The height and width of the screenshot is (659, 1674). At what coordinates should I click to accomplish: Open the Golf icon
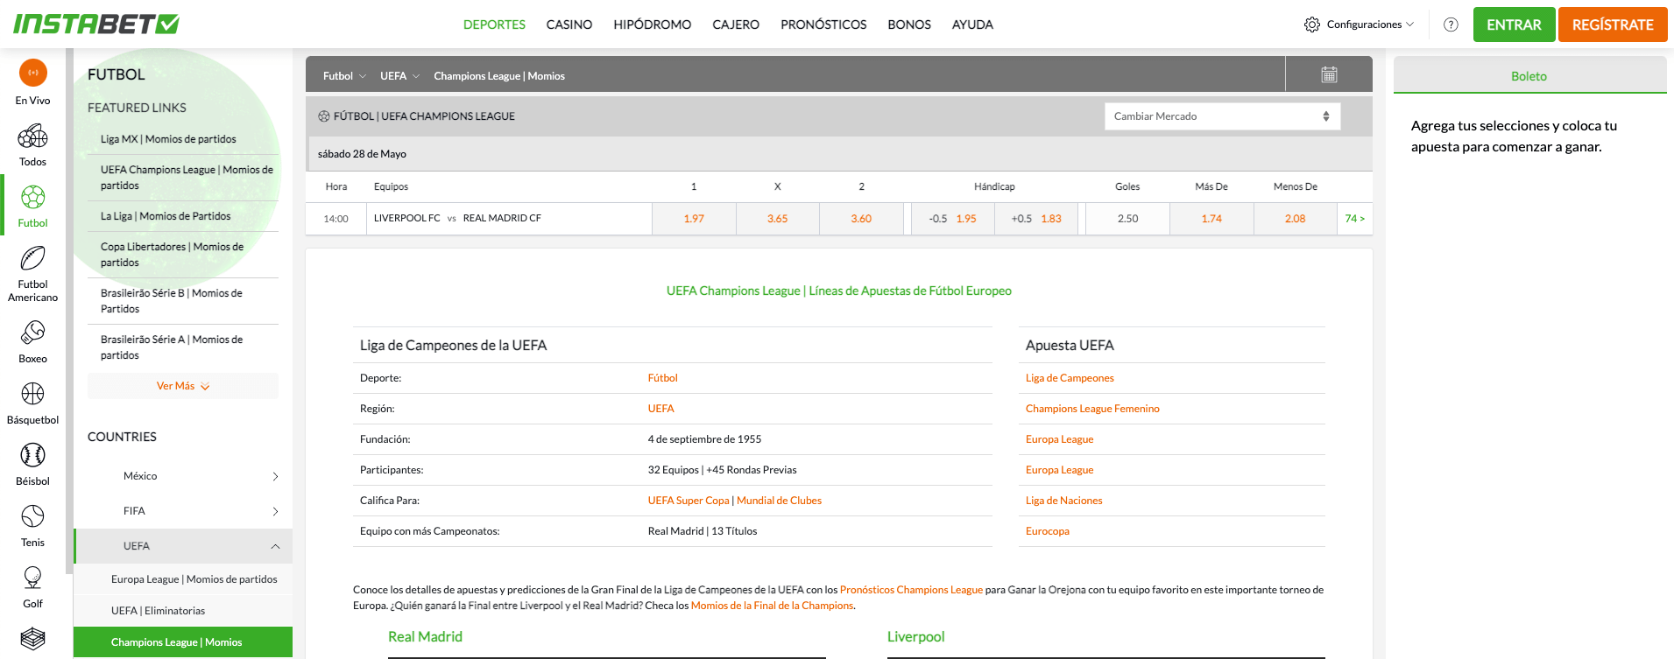[33, 578]
